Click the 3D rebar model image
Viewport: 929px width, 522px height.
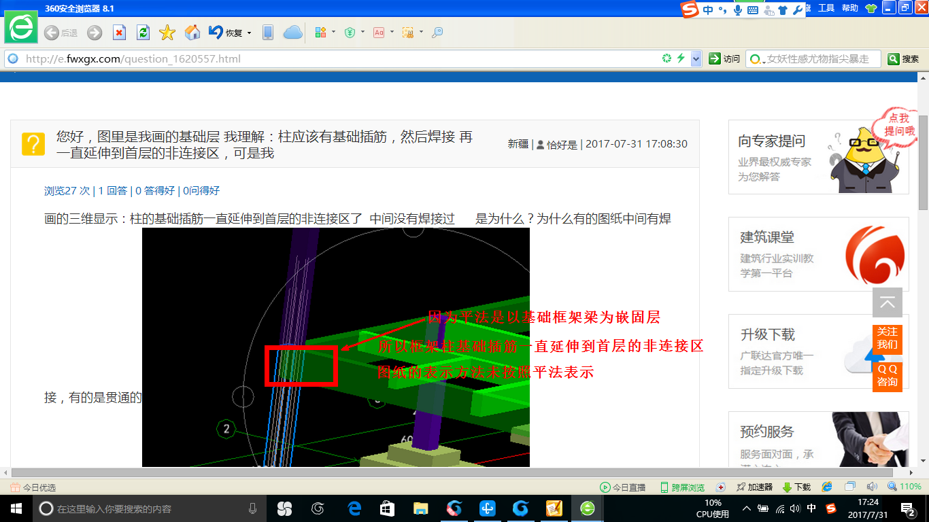point(336,347)
